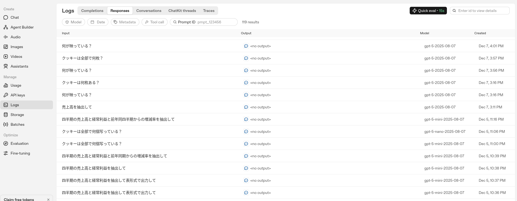
Task: Expand the Model filter dropdown
Action: click(73, 22)
